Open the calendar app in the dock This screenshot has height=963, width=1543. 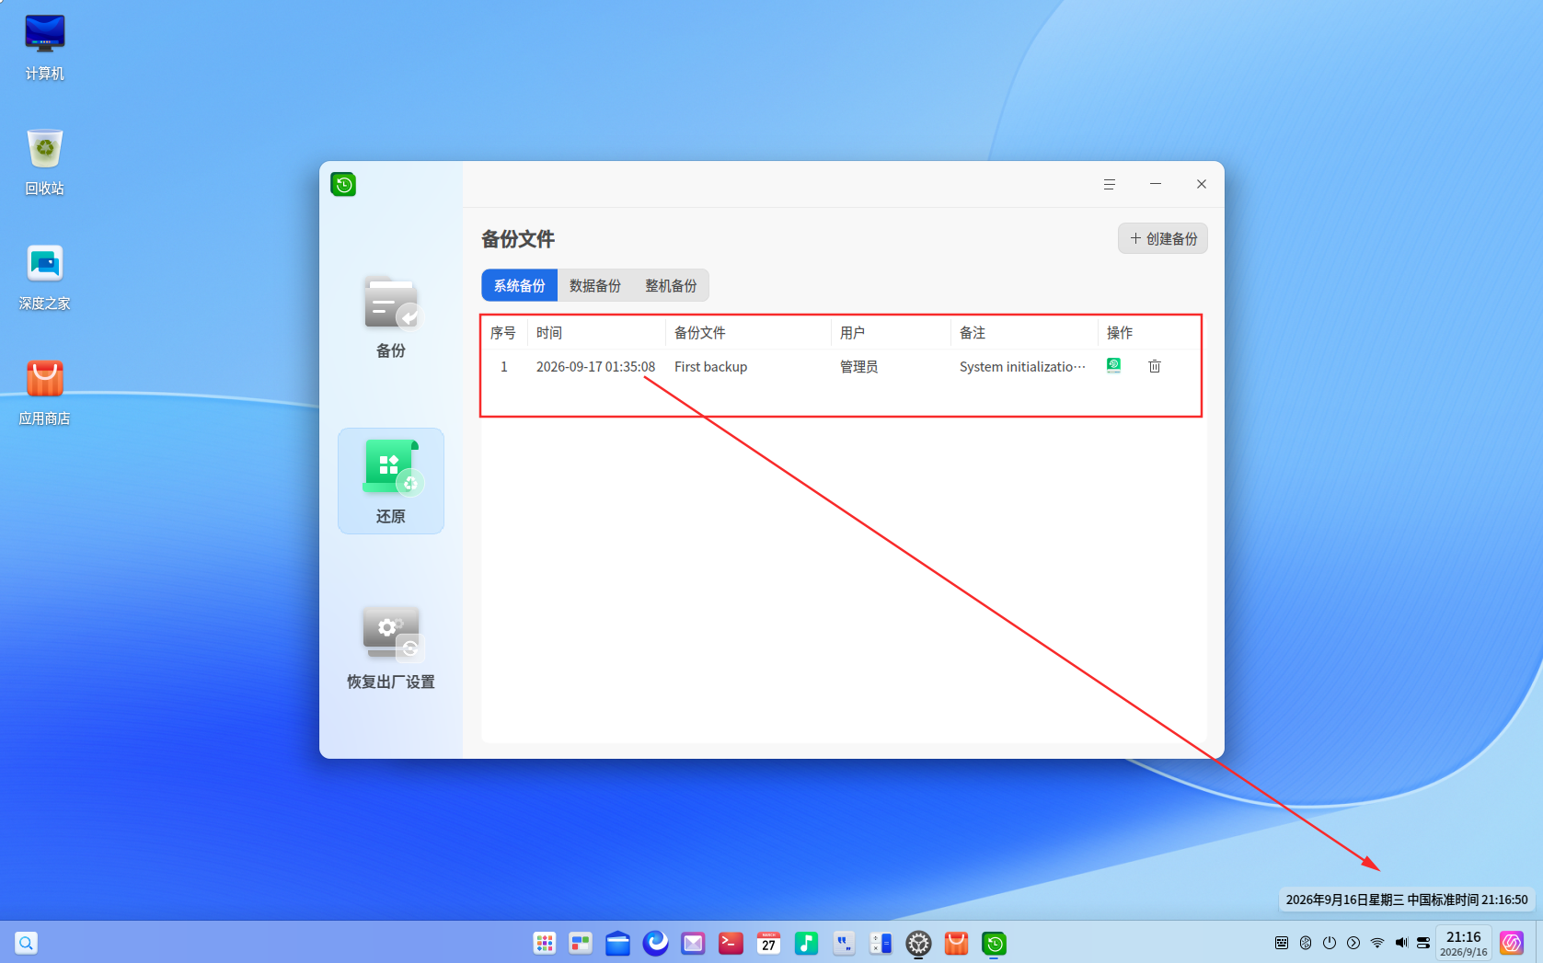(768, 943)
